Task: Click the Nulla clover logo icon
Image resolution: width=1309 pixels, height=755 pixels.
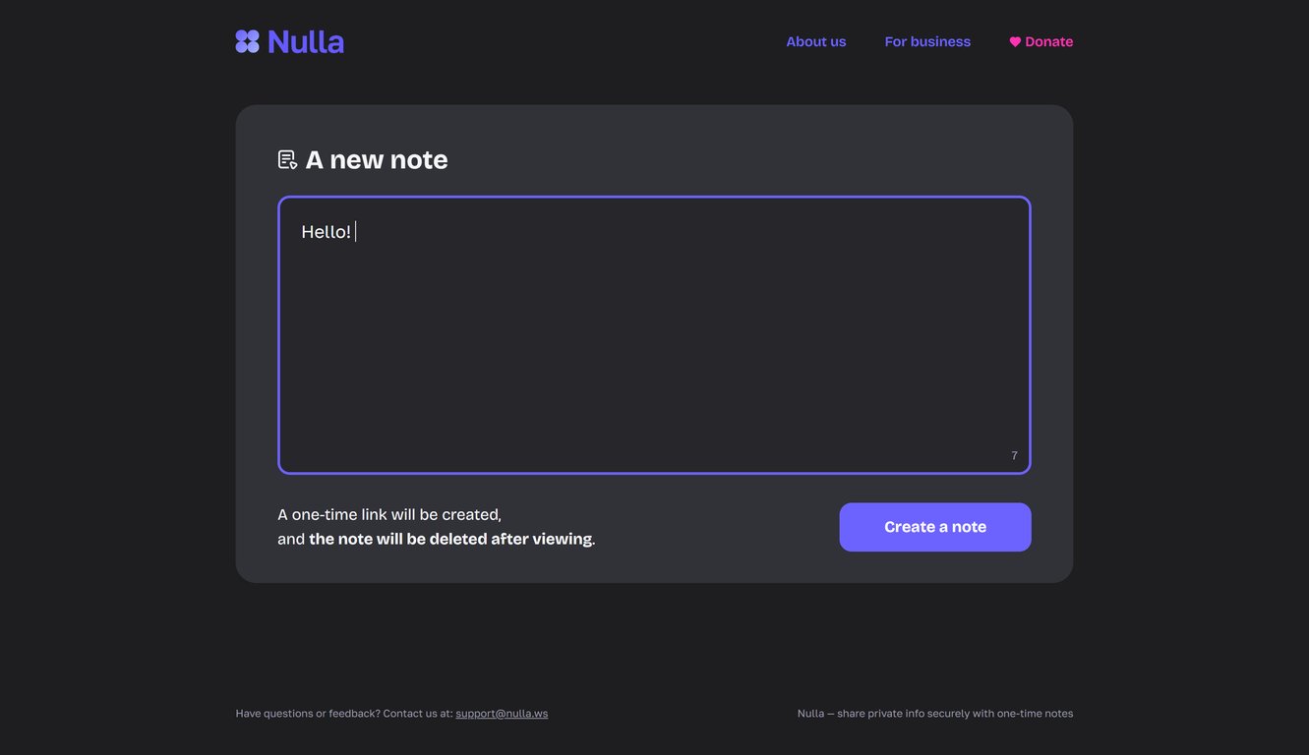Action: point(248,41)
